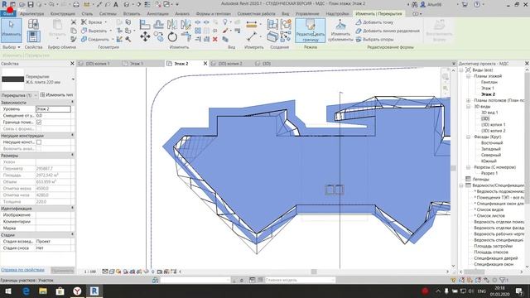Click the Measure Between Two References icon
Screen dimensions: 530x298
[x=252, y=36]
